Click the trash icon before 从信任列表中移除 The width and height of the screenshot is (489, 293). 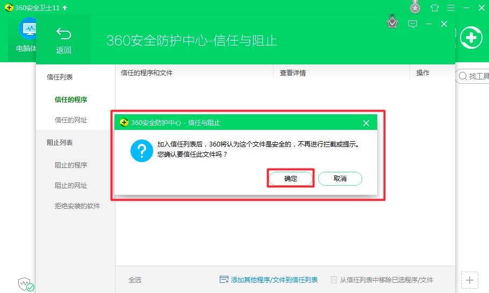(x=334, y=280)
